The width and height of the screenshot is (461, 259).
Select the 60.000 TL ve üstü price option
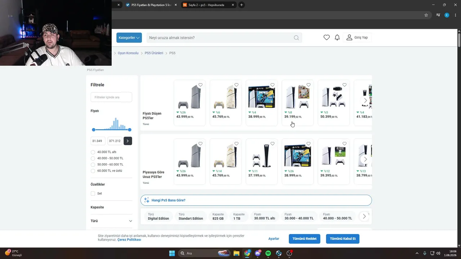(x=93, y=171)
